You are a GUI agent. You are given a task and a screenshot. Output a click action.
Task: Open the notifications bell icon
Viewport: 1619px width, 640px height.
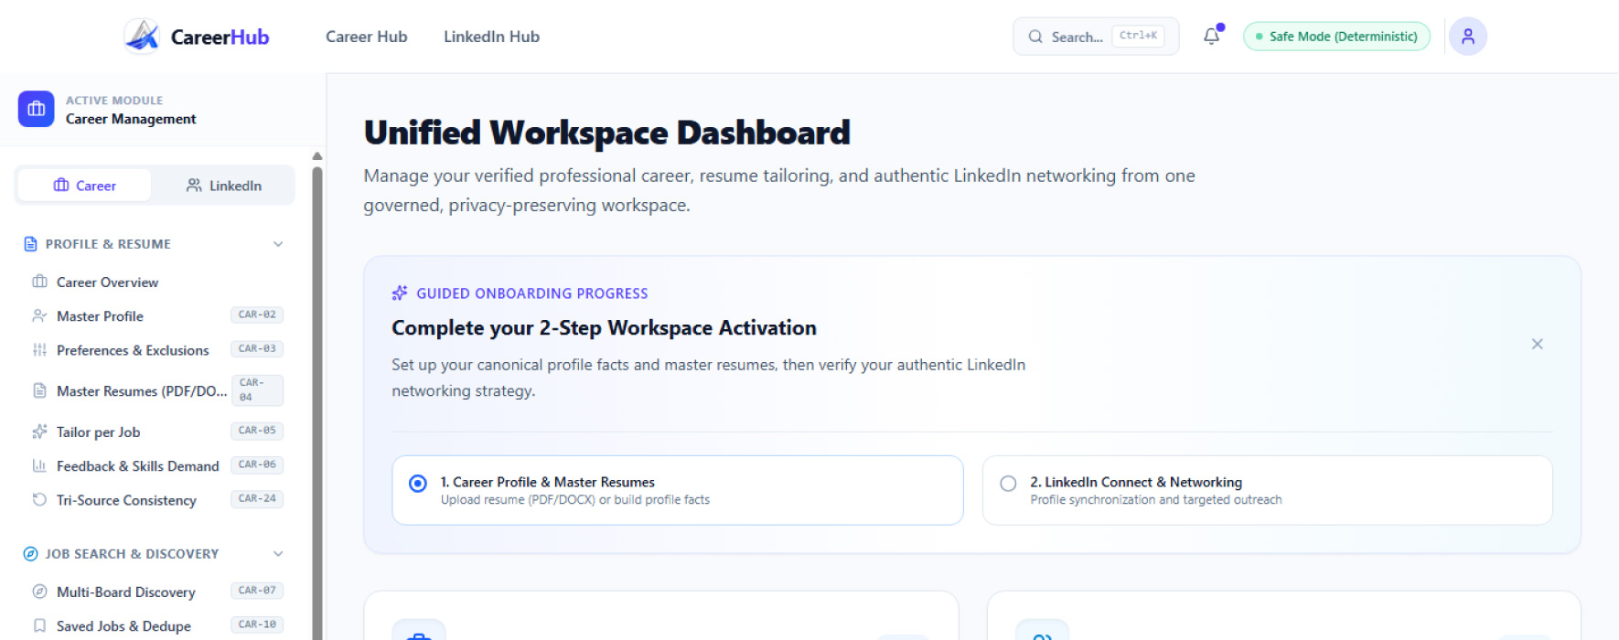(x=1212, y=37)
